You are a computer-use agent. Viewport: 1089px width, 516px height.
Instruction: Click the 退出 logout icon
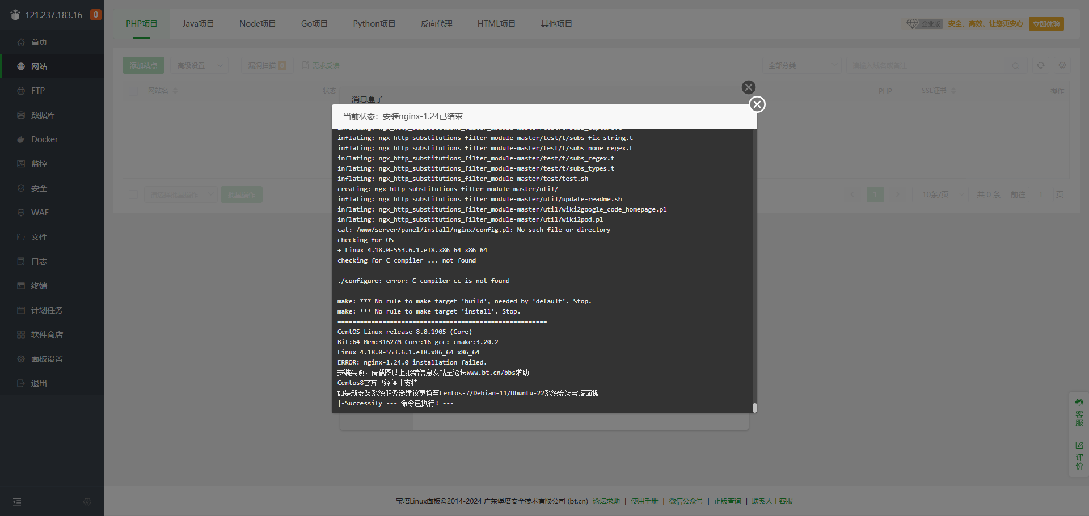[21, 383]
